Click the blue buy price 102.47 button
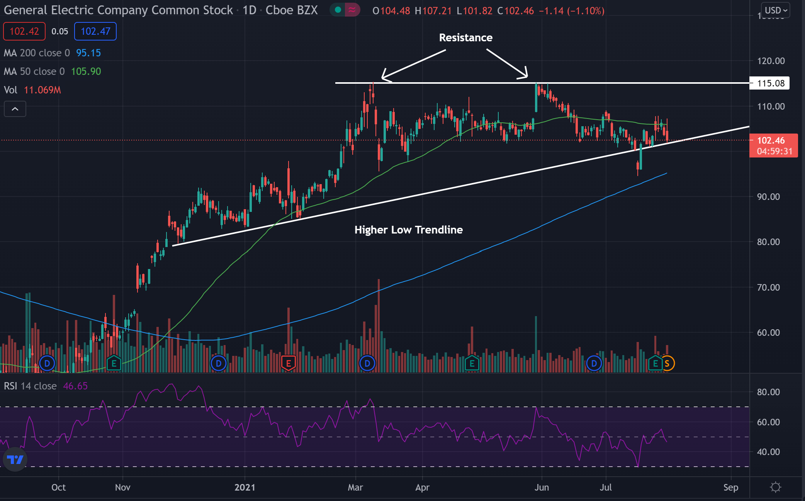This screenshot has width=805, height=501. point(95,31)
